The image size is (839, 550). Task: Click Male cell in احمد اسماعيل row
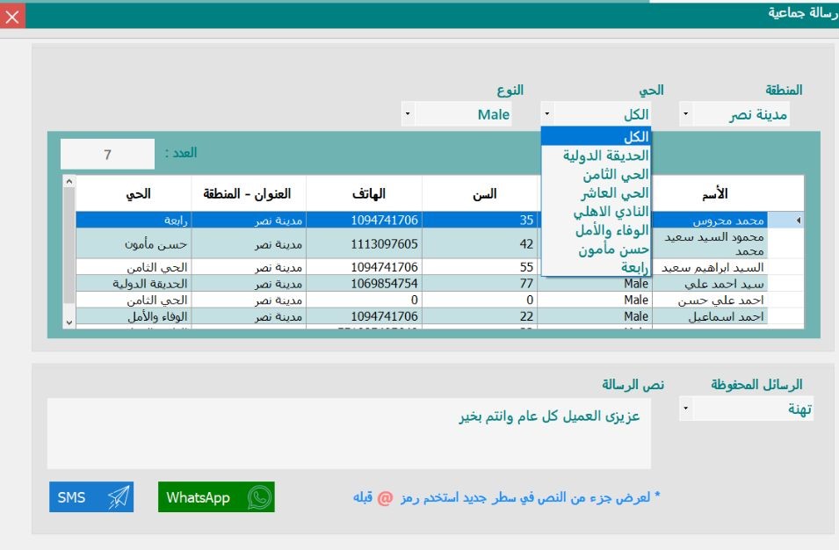click(595, 316)
